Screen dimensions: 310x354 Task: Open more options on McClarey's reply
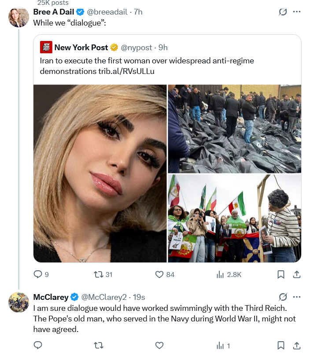(297, 297)
